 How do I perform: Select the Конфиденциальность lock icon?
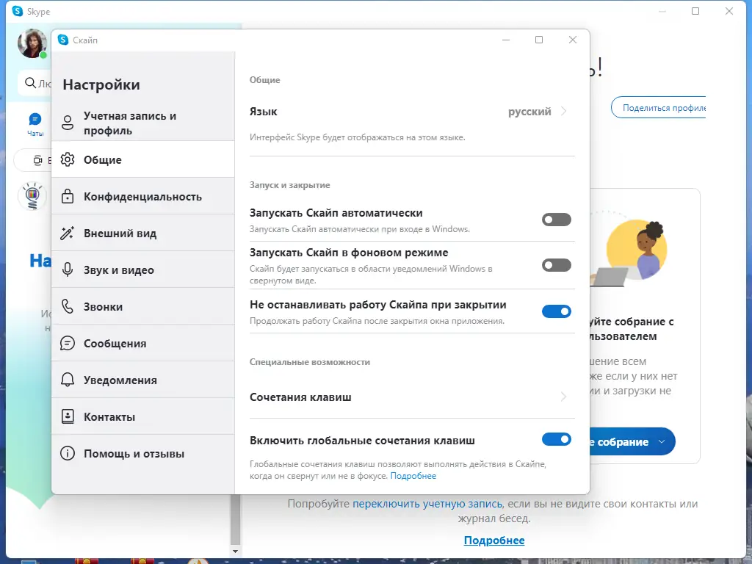point(69,196)
